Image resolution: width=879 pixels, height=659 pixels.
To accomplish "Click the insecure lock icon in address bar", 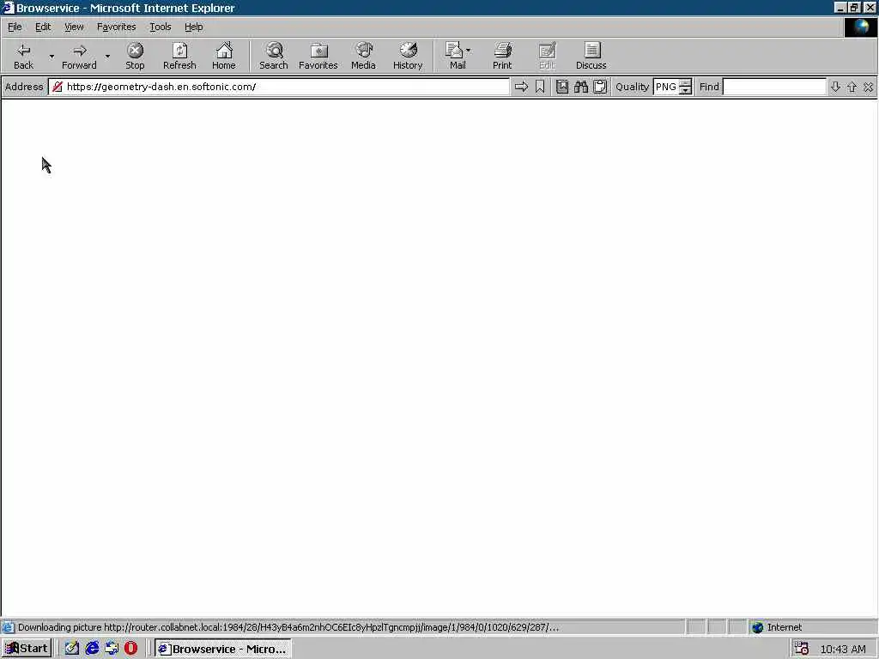I will [x=58, y=87].
